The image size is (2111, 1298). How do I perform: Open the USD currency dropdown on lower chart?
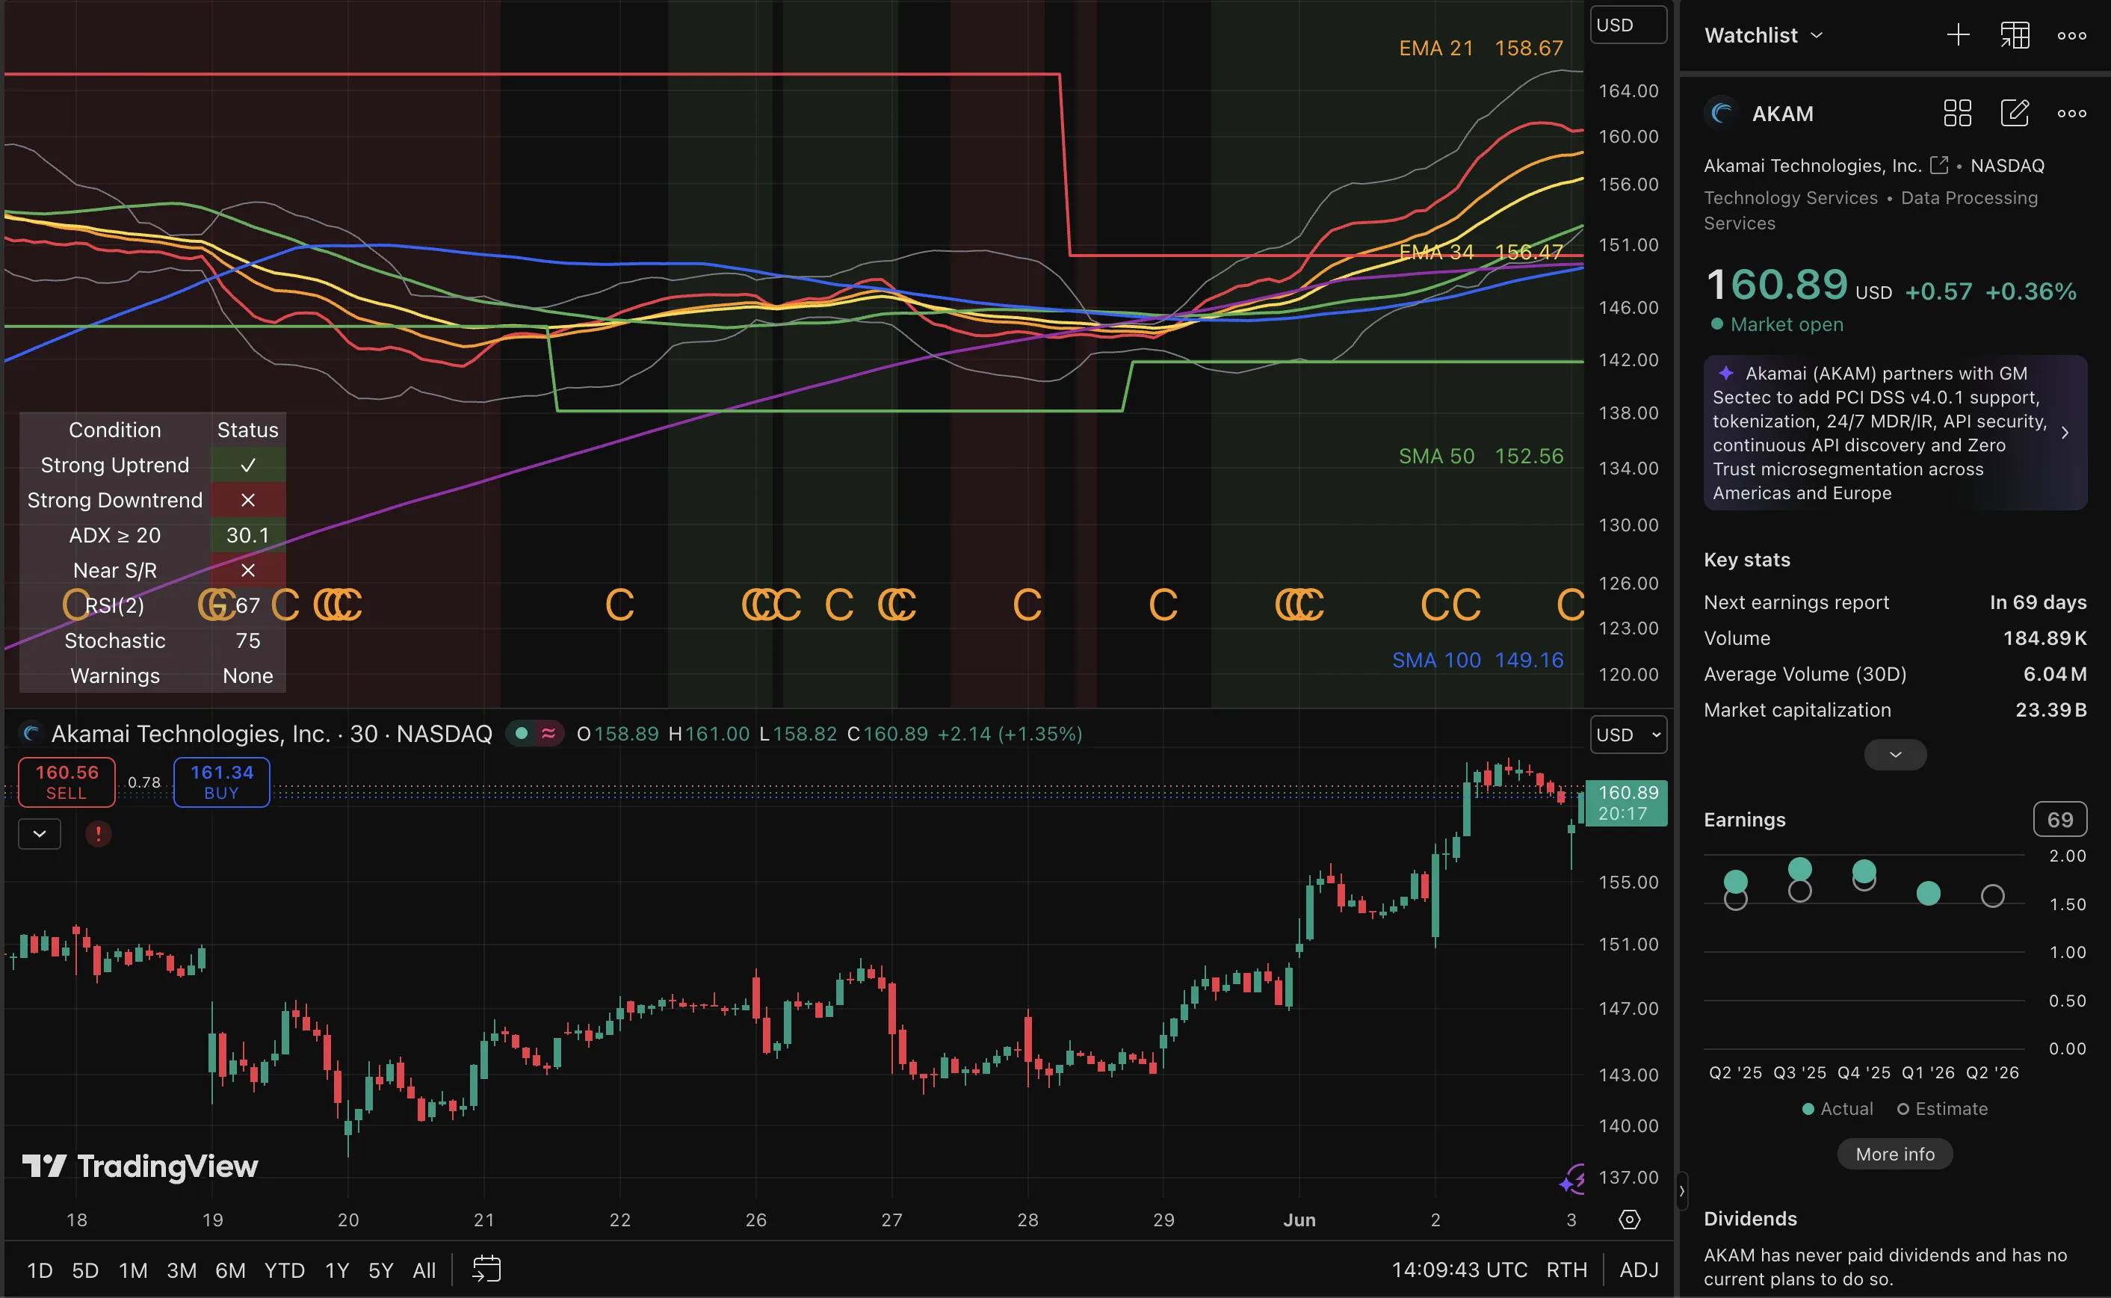pos(1628,734)
